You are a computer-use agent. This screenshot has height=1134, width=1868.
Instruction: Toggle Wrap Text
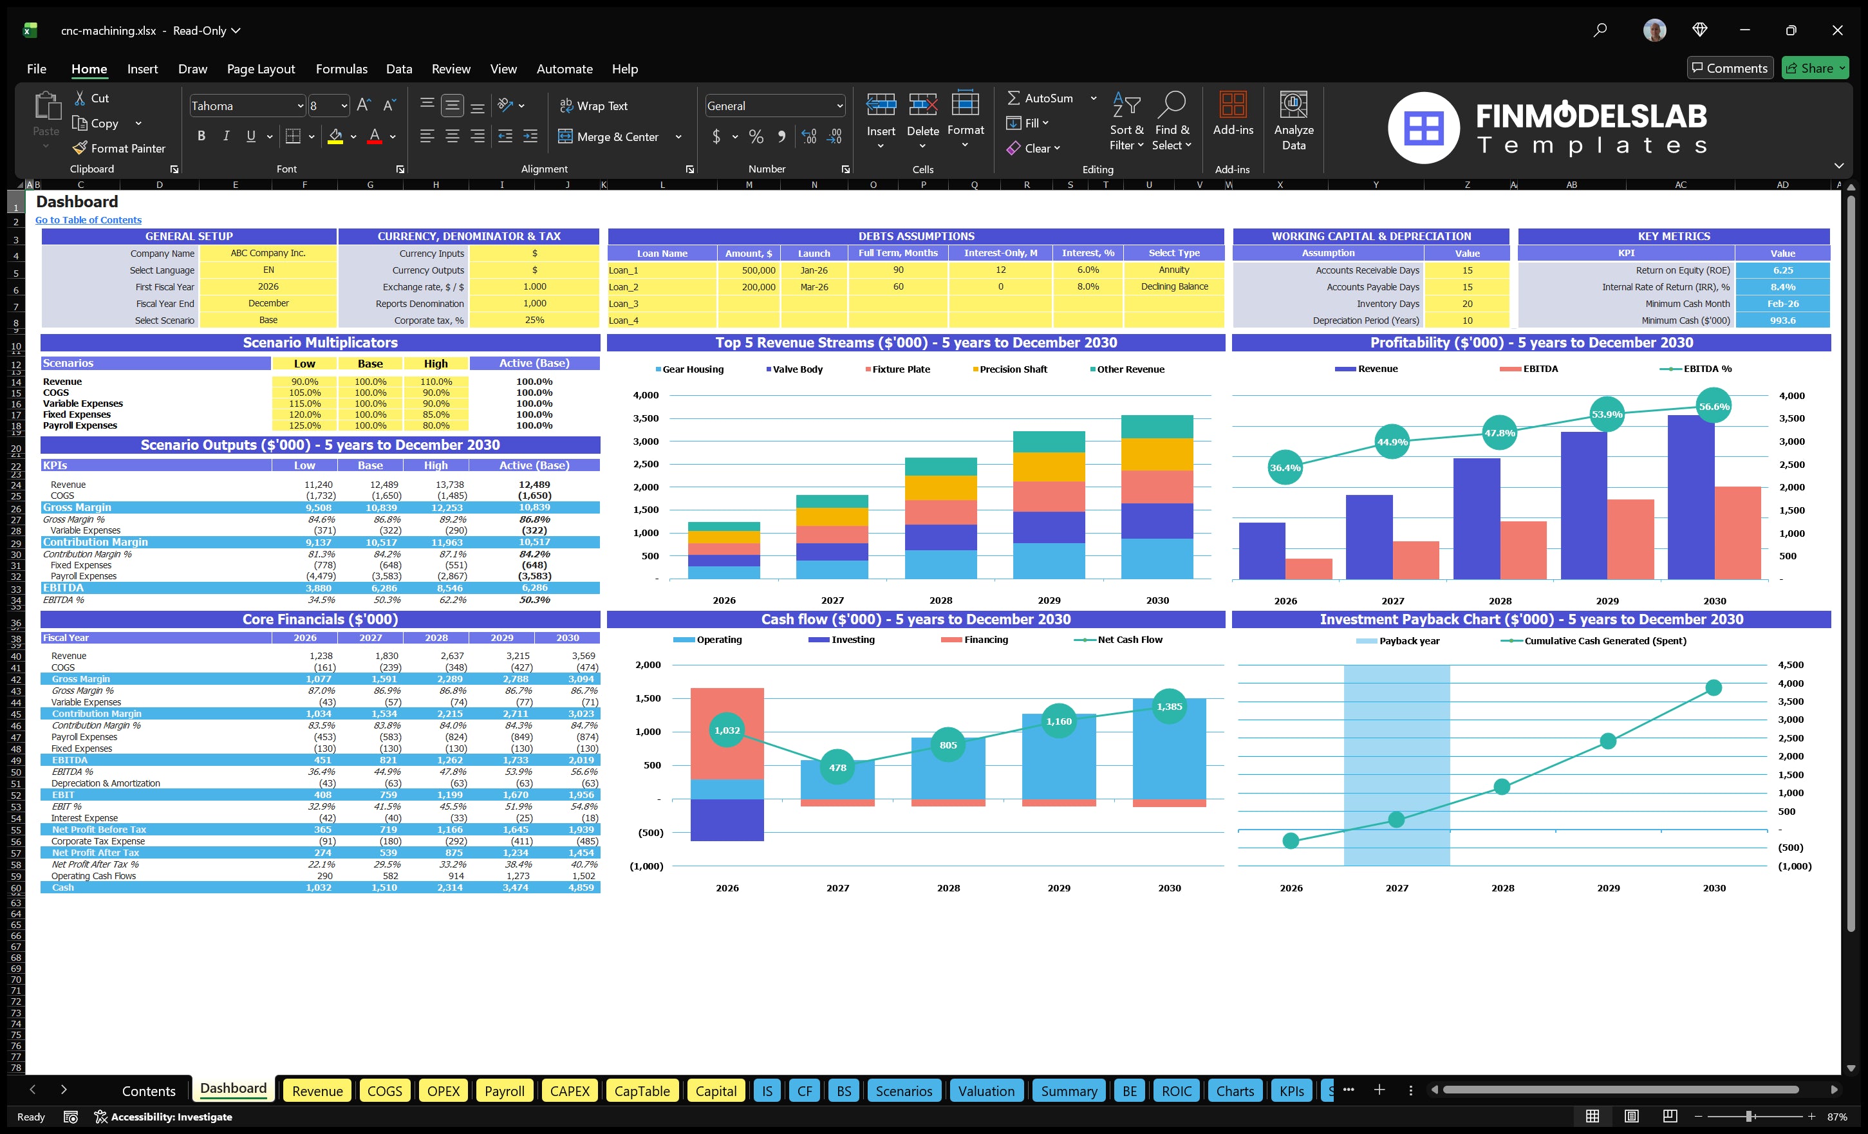point(593,106)
